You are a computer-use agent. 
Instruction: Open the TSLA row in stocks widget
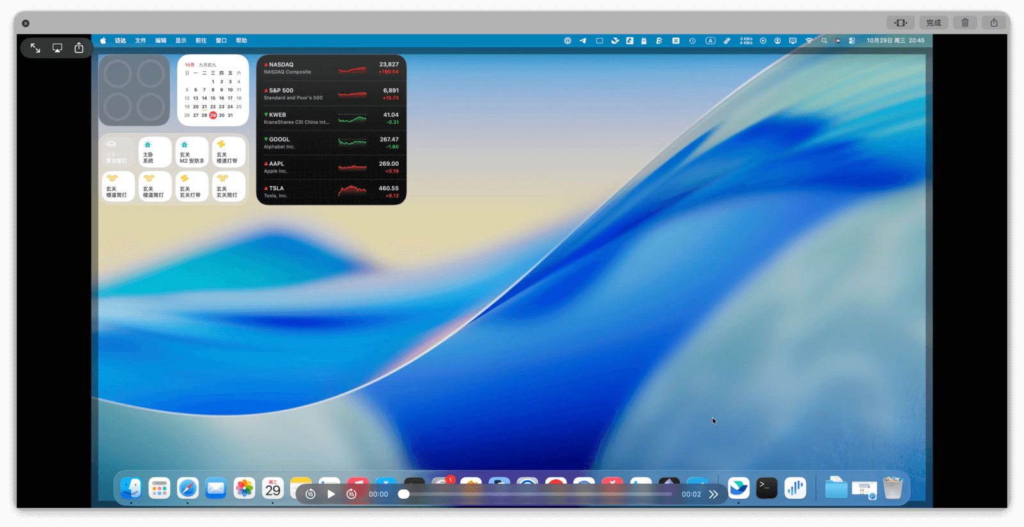pos(331,191)
